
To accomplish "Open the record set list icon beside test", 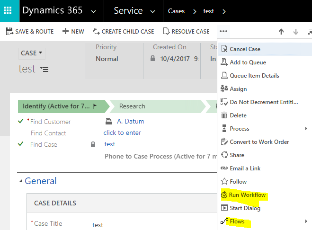I will 45,70.
